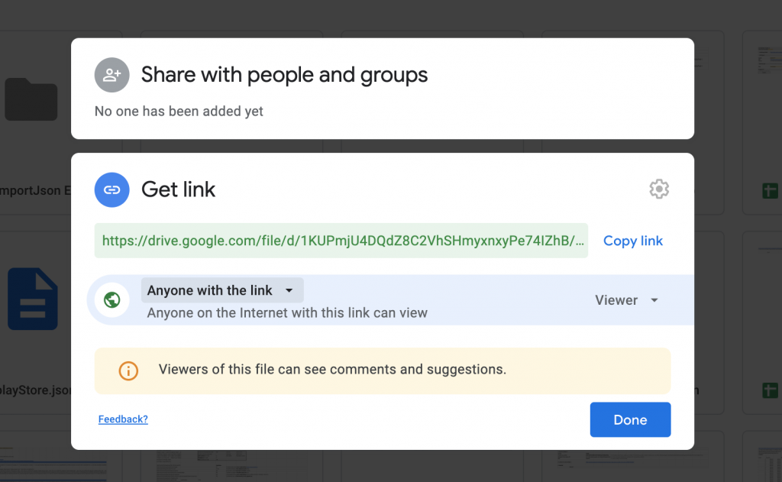Click the green Sheets icon beside warning banner

[x=770, y=390]
